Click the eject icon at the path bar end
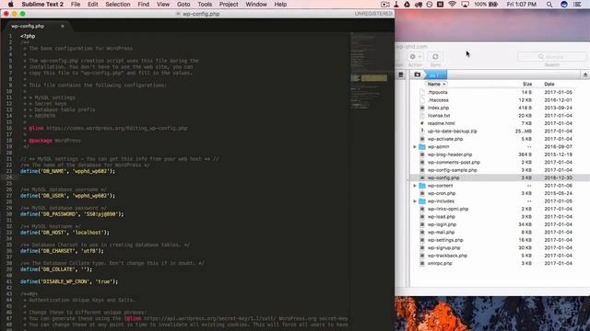The height and width of the screenshot is (331, 590). coord(585,74)
